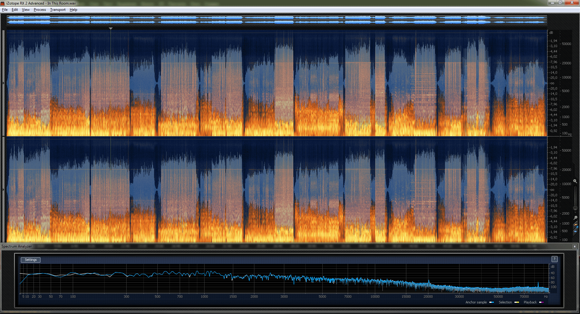Click the 20000 Hz label on upper frequency ruler
This screenshot has height=314, width=580.
pos(566,63)
